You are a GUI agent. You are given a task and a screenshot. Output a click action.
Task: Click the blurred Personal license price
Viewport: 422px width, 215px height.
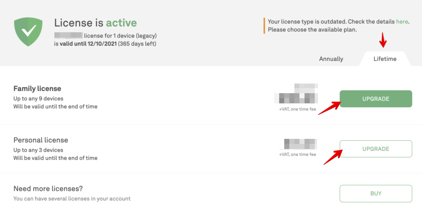coord(300,144)
